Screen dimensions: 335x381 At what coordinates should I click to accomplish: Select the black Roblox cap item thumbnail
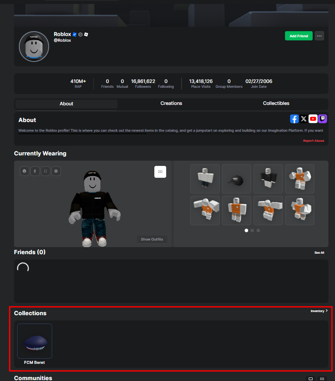(236, 179)
